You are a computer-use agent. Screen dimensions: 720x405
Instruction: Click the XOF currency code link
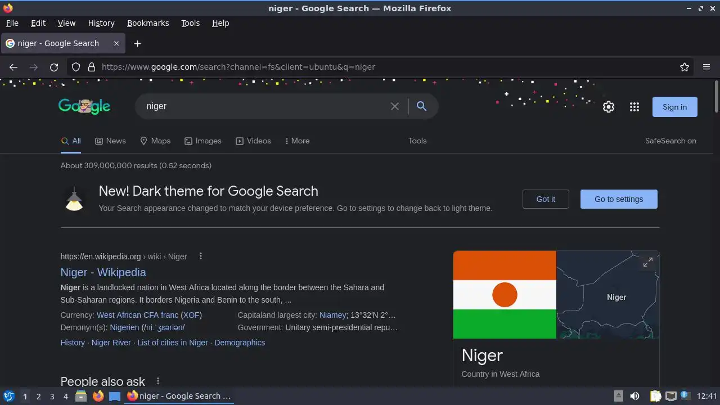pos(191,315)
